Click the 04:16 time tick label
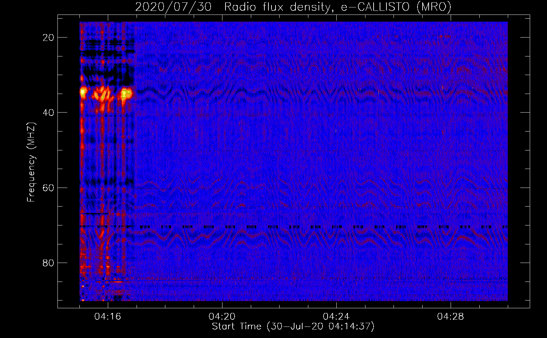 [x=108, y=317]
